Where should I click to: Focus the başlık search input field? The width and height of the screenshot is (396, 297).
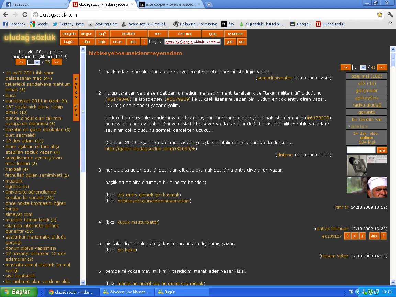(x=192, y=42)
